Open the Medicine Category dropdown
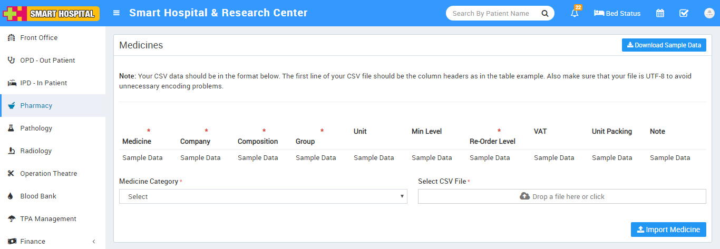 pyautogui.click(x=263, y=196)
